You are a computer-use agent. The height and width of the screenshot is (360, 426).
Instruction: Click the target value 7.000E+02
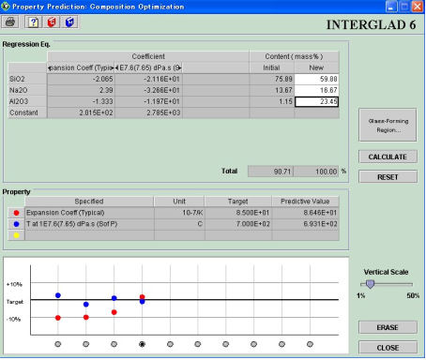(x=238, y=224)
